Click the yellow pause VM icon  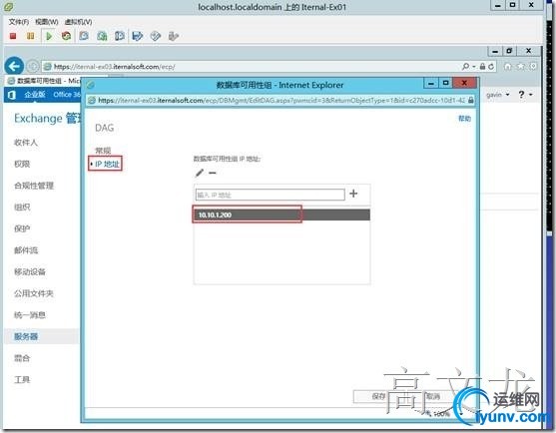(31, 36)
